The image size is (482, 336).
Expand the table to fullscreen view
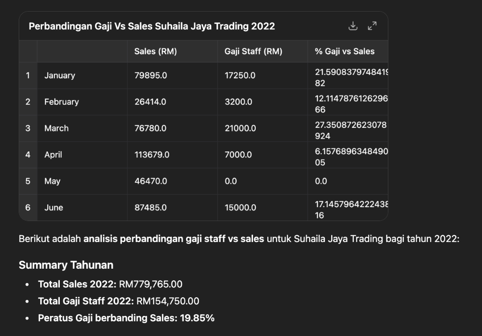tap(372, 26)
